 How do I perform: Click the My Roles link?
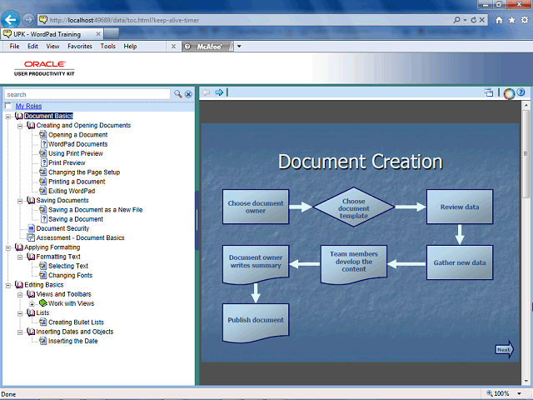pyautogui.click(x=28, y=106)
